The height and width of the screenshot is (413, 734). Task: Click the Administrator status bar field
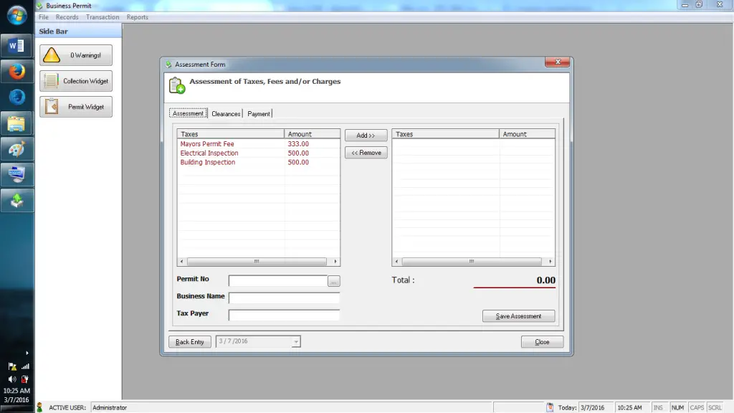(x=291, y=407)
